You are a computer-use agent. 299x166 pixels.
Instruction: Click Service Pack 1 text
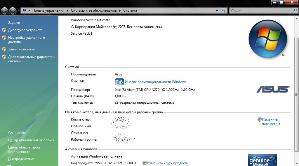82,33
